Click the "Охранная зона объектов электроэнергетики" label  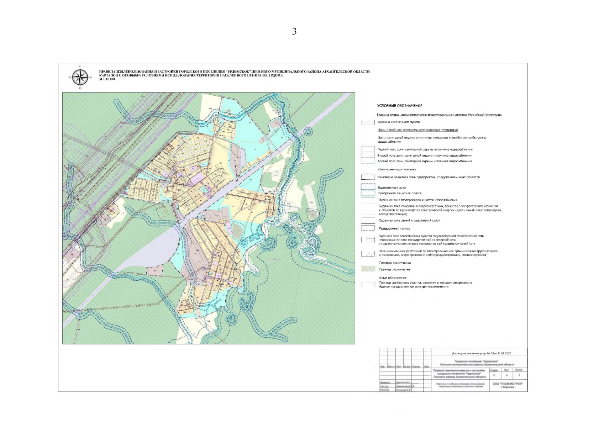[440, 210]
